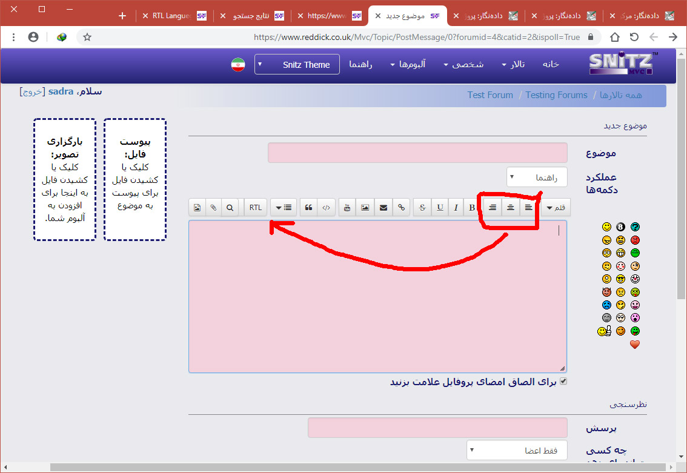Image resolution: width=687 pixels, height=473 pixels.
Task: Open the Snitz Theme selector
Action: (x=297, y=64)
